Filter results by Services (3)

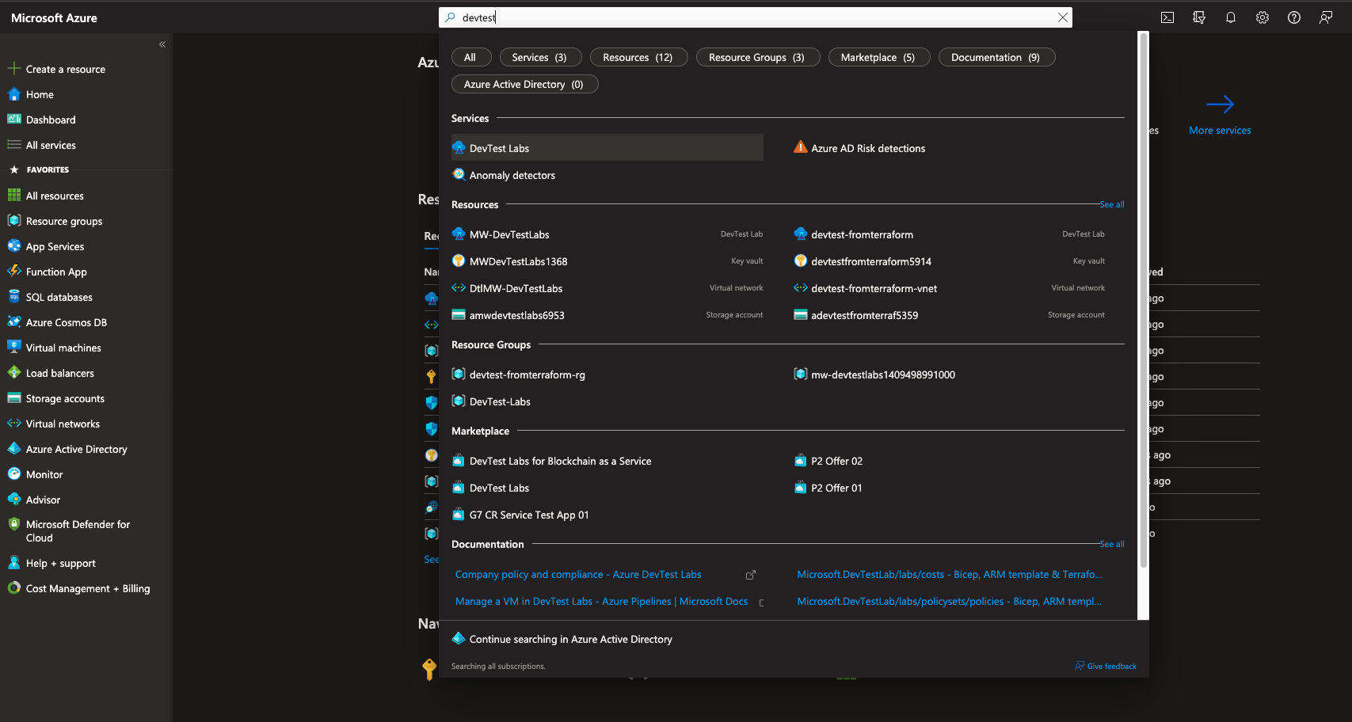(540, 57)
